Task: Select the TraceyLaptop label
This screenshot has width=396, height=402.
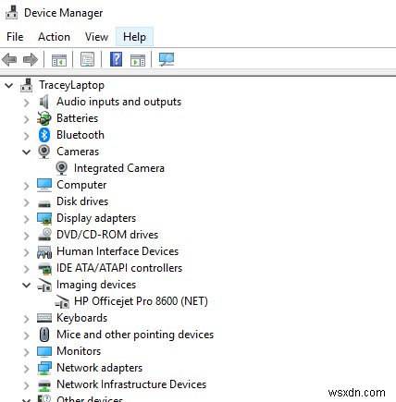Action: tap(71, 85)
